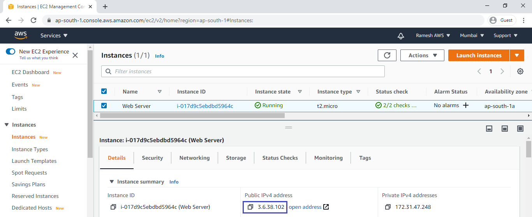
Task: Click Tell us what you think link
Action: pos(39,58)
